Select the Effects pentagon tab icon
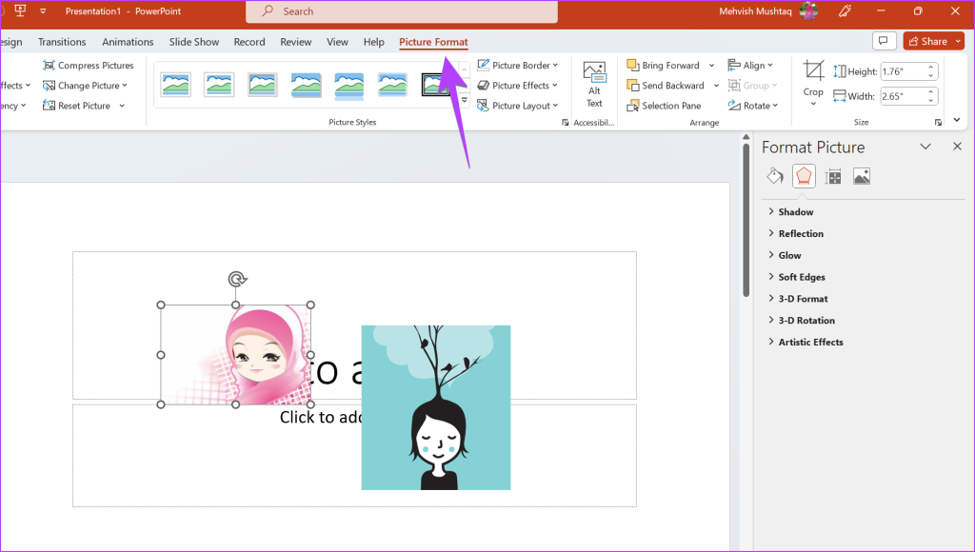The image size is (975, 552). 804,176
